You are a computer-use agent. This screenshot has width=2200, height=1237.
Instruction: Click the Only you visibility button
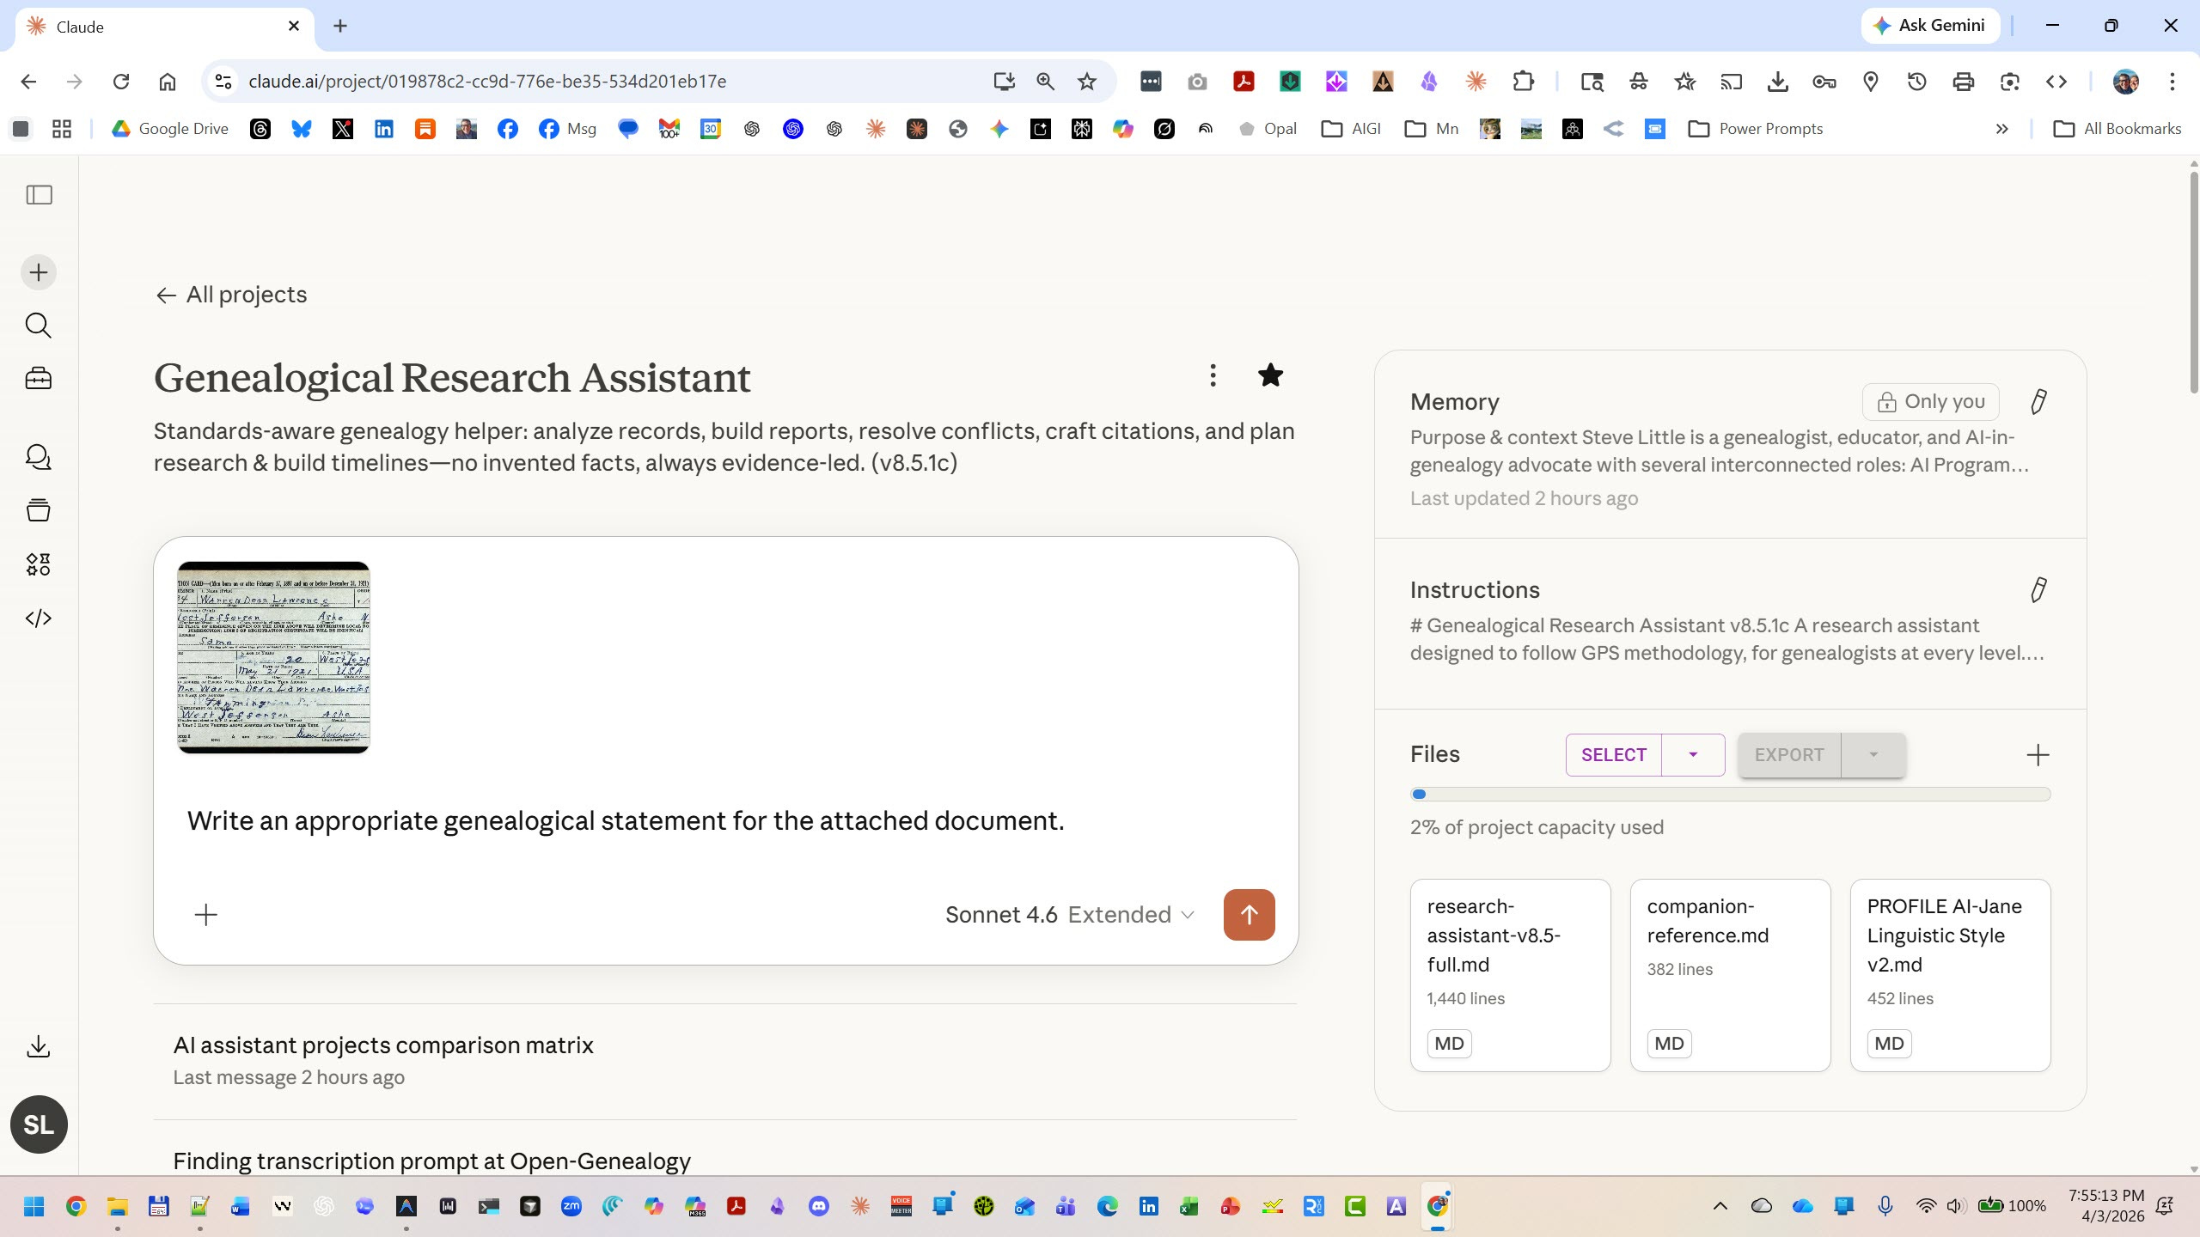[x=1930, y=401]
